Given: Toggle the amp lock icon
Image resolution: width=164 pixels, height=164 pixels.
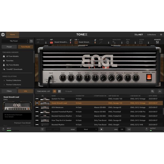Looking at the screenshot, I should [71, 40].
